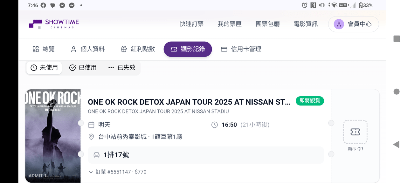Tap the battery 33% indicator
The image size is (407, 183).
click(x=365, y=5)
